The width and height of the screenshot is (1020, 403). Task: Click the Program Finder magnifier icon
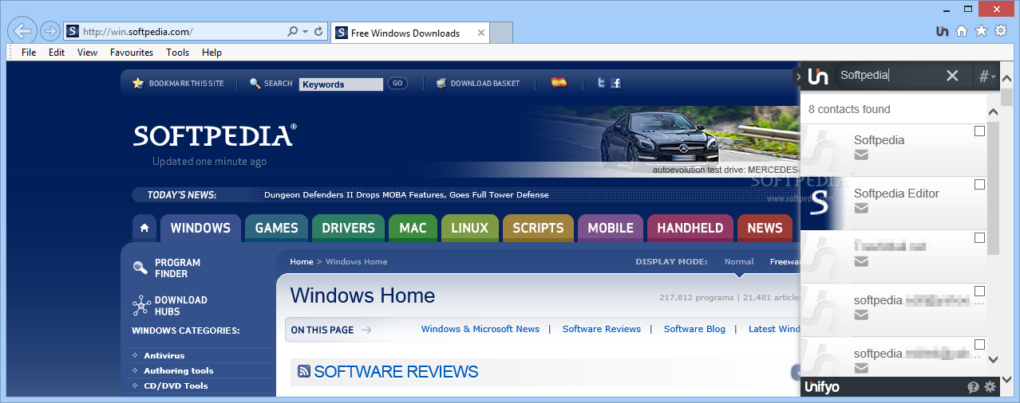coord(140,268)
